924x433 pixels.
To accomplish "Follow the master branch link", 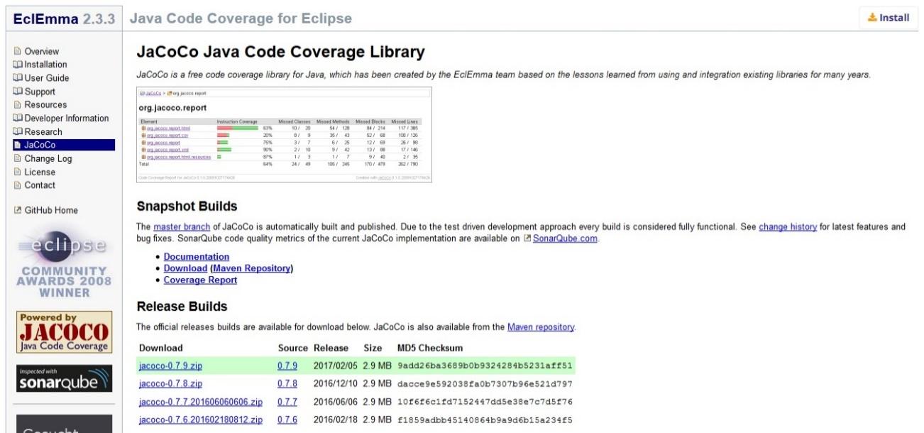I will click(182, 227).
